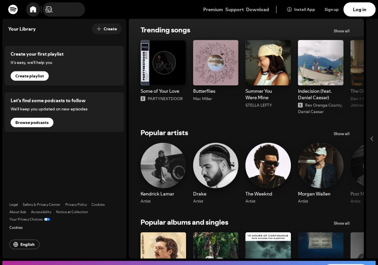Open the Browse icon in search bar

pyautogui.click(x=49, y=9)
